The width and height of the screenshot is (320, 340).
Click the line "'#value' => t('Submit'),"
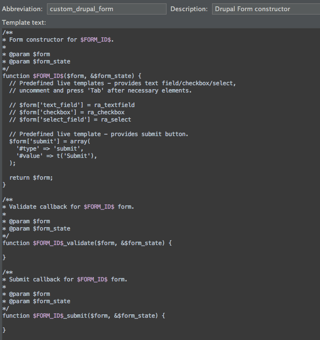[x=57, y=156]
